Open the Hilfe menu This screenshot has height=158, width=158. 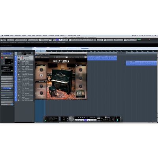[79, 36]
